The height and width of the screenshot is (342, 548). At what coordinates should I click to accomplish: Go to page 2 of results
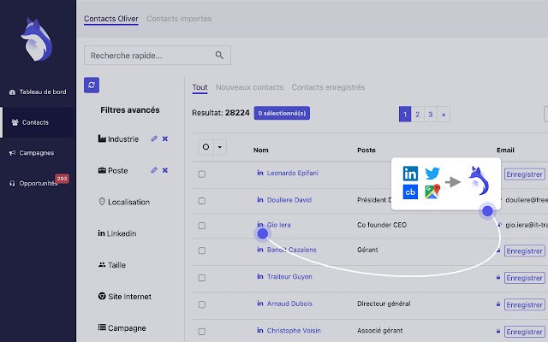coord(417,114)
